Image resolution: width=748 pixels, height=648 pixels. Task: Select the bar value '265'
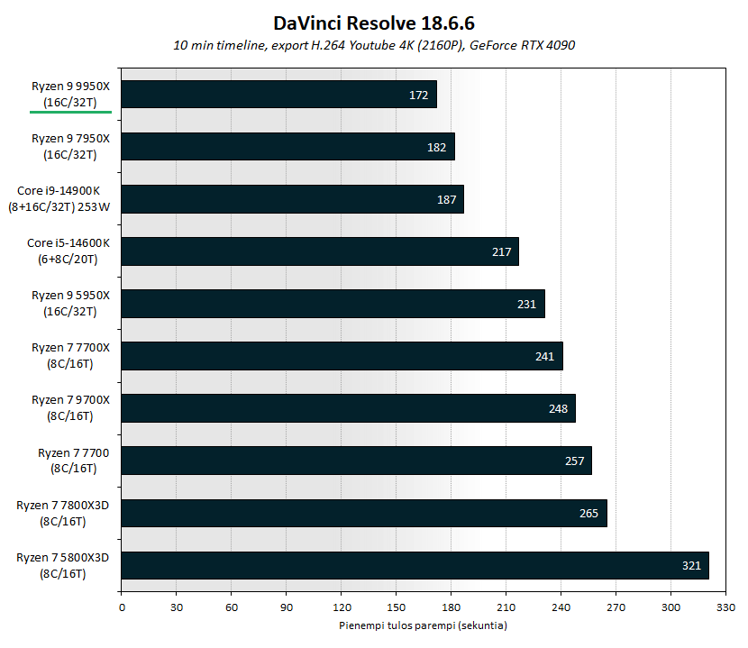588,513
